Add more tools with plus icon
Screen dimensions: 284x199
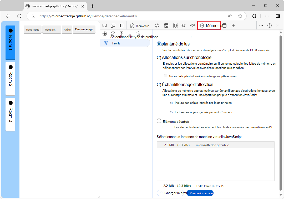coord(234,25)
